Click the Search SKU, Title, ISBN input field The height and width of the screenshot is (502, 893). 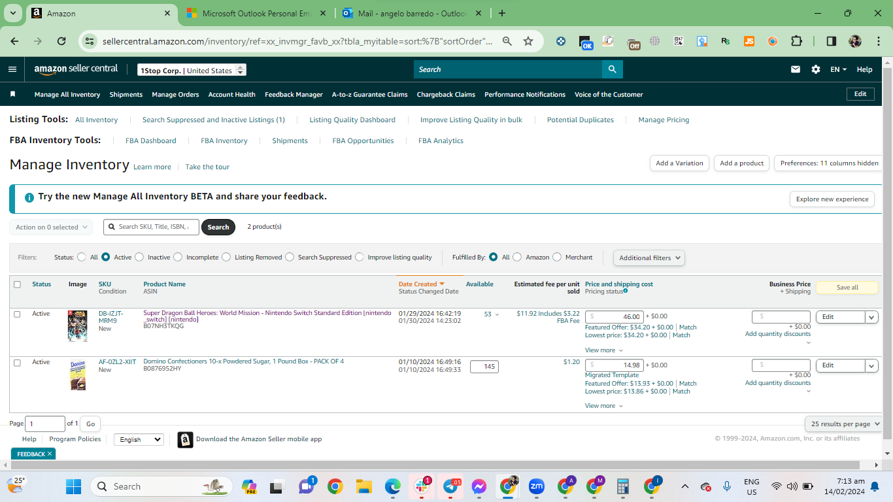pyautogui.click(x=151, y=227)
